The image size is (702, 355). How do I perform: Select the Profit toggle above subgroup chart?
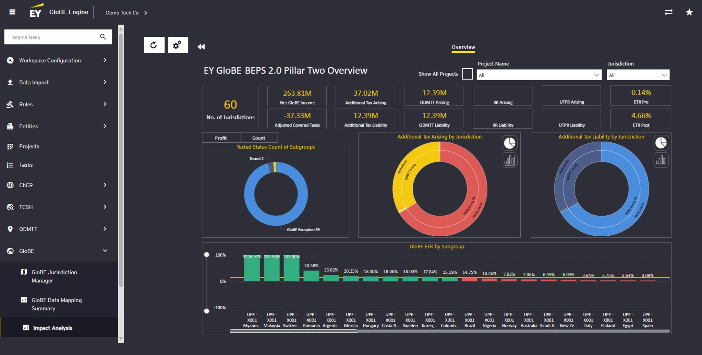[x=221, y=138]
